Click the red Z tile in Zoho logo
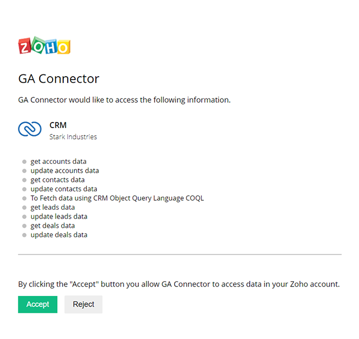The width and height of the screenshot is (359, 339). point(25,46)
